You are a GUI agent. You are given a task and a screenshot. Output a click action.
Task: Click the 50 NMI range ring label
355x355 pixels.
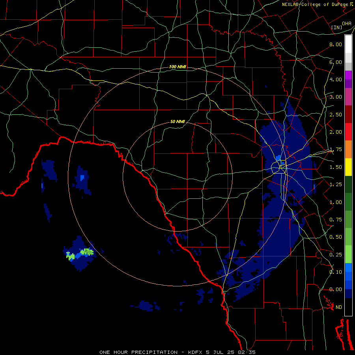tap(177, 122)
